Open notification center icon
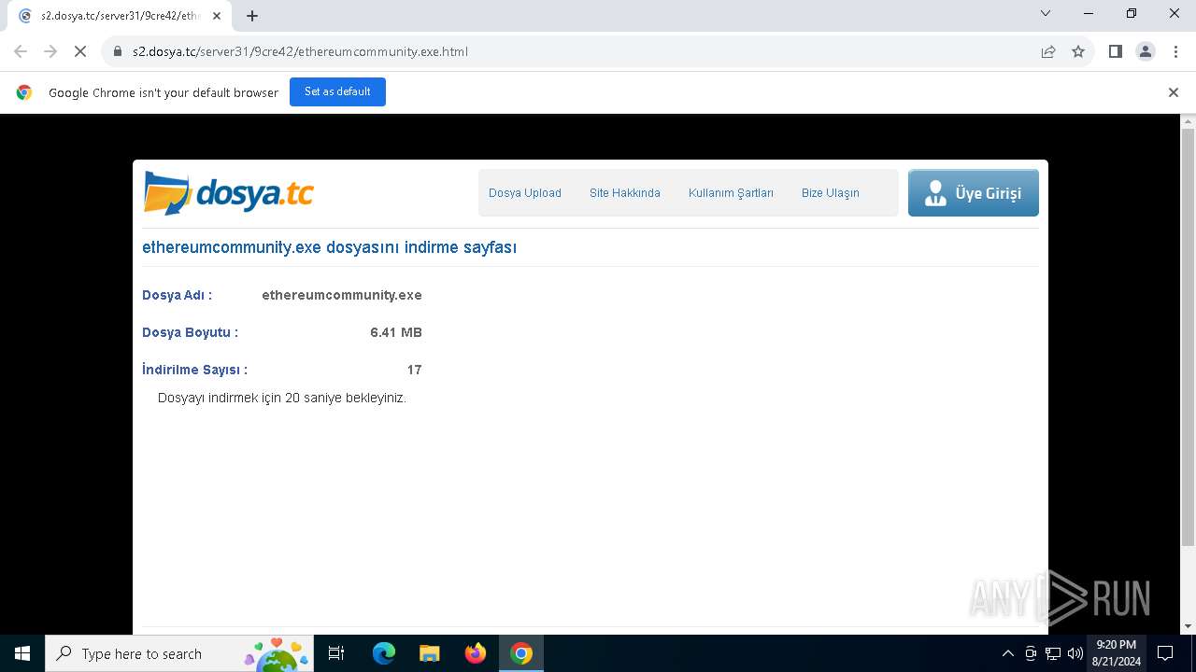This screenshot has width=1196, height=672. coord(1165,653)
